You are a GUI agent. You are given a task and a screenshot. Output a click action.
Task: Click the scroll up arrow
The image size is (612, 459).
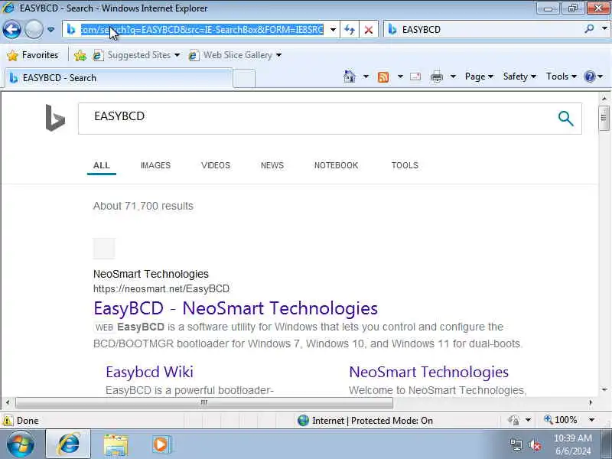pos(604,98)
